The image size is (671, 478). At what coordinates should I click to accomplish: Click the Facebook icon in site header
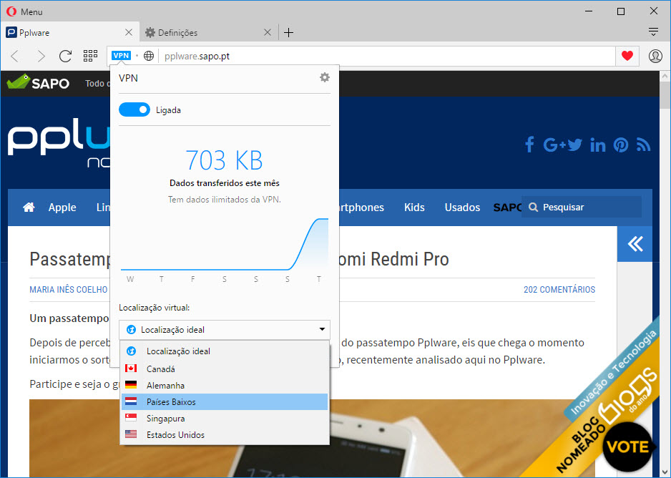[x=529, y=145]
